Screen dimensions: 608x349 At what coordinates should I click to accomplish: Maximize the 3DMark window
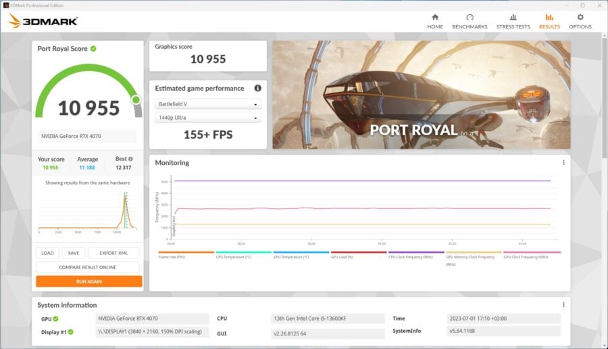[x=582, y=5]
